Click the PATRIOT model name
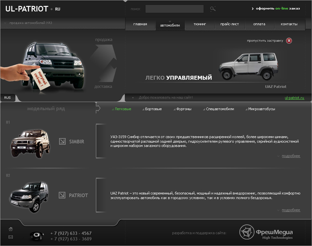Screen dimensions: 312x246 tap(78, 195)
